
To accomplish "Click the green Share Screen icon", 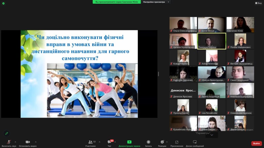I will 129,142.
